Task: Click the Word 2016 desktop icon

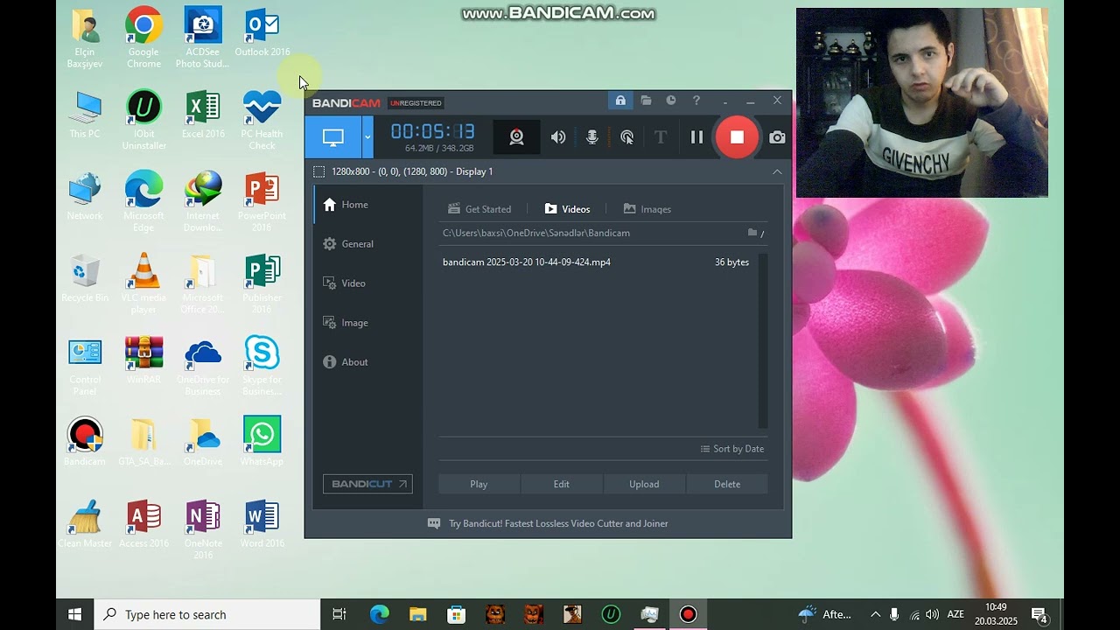Action: click(262, 524)
